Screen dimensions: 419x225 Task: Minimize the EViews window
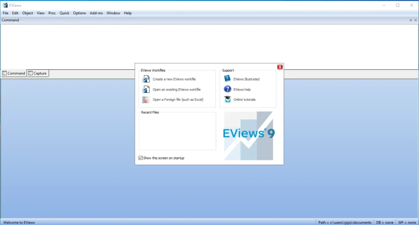tap(384, 5)
